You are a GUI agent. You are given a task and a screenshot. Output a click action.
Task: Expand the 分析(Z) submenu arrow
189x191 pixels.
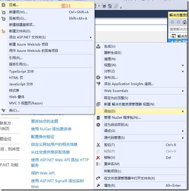tap(183, 71)
